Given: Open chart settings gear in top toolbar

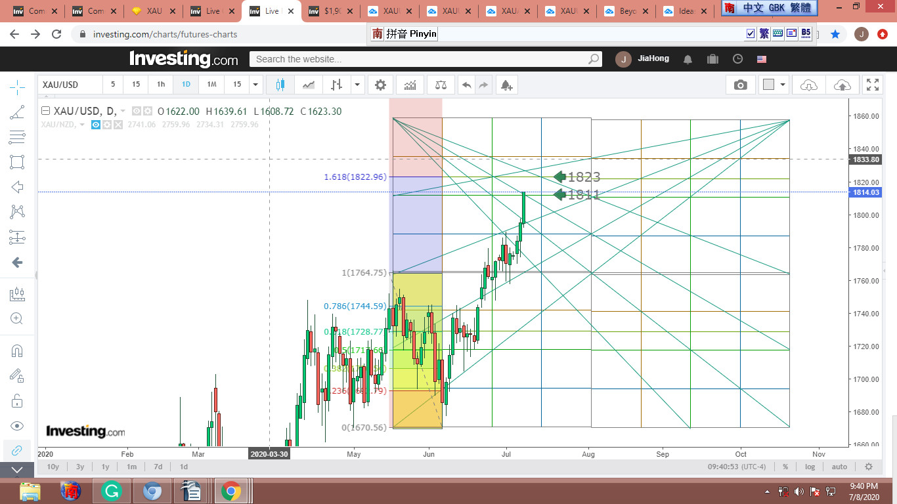Looking at the screenshot, I should [380, 85].
